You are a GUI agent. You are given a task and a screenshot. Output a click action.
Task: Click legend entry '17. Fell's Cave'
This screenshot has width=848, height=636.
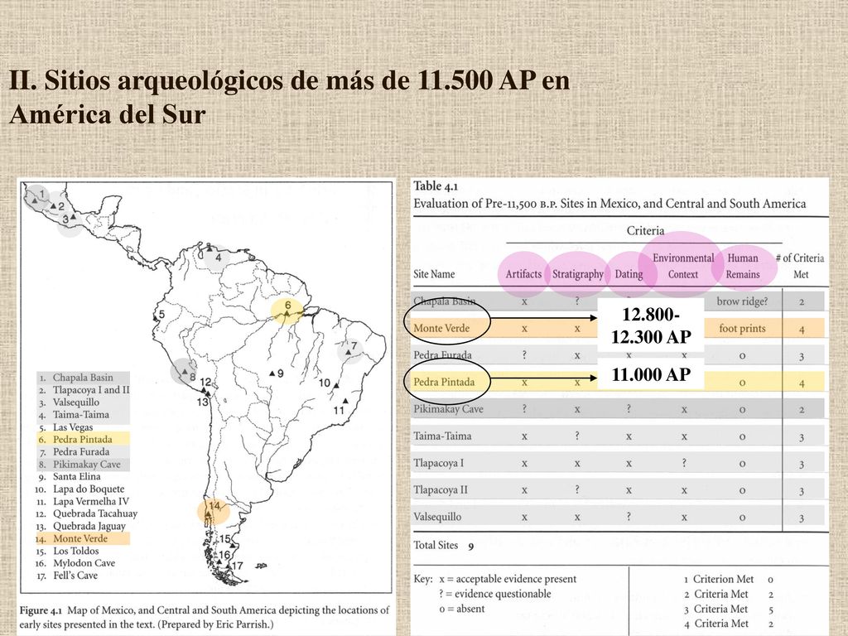pyautogui.click(x=66, y=576)
